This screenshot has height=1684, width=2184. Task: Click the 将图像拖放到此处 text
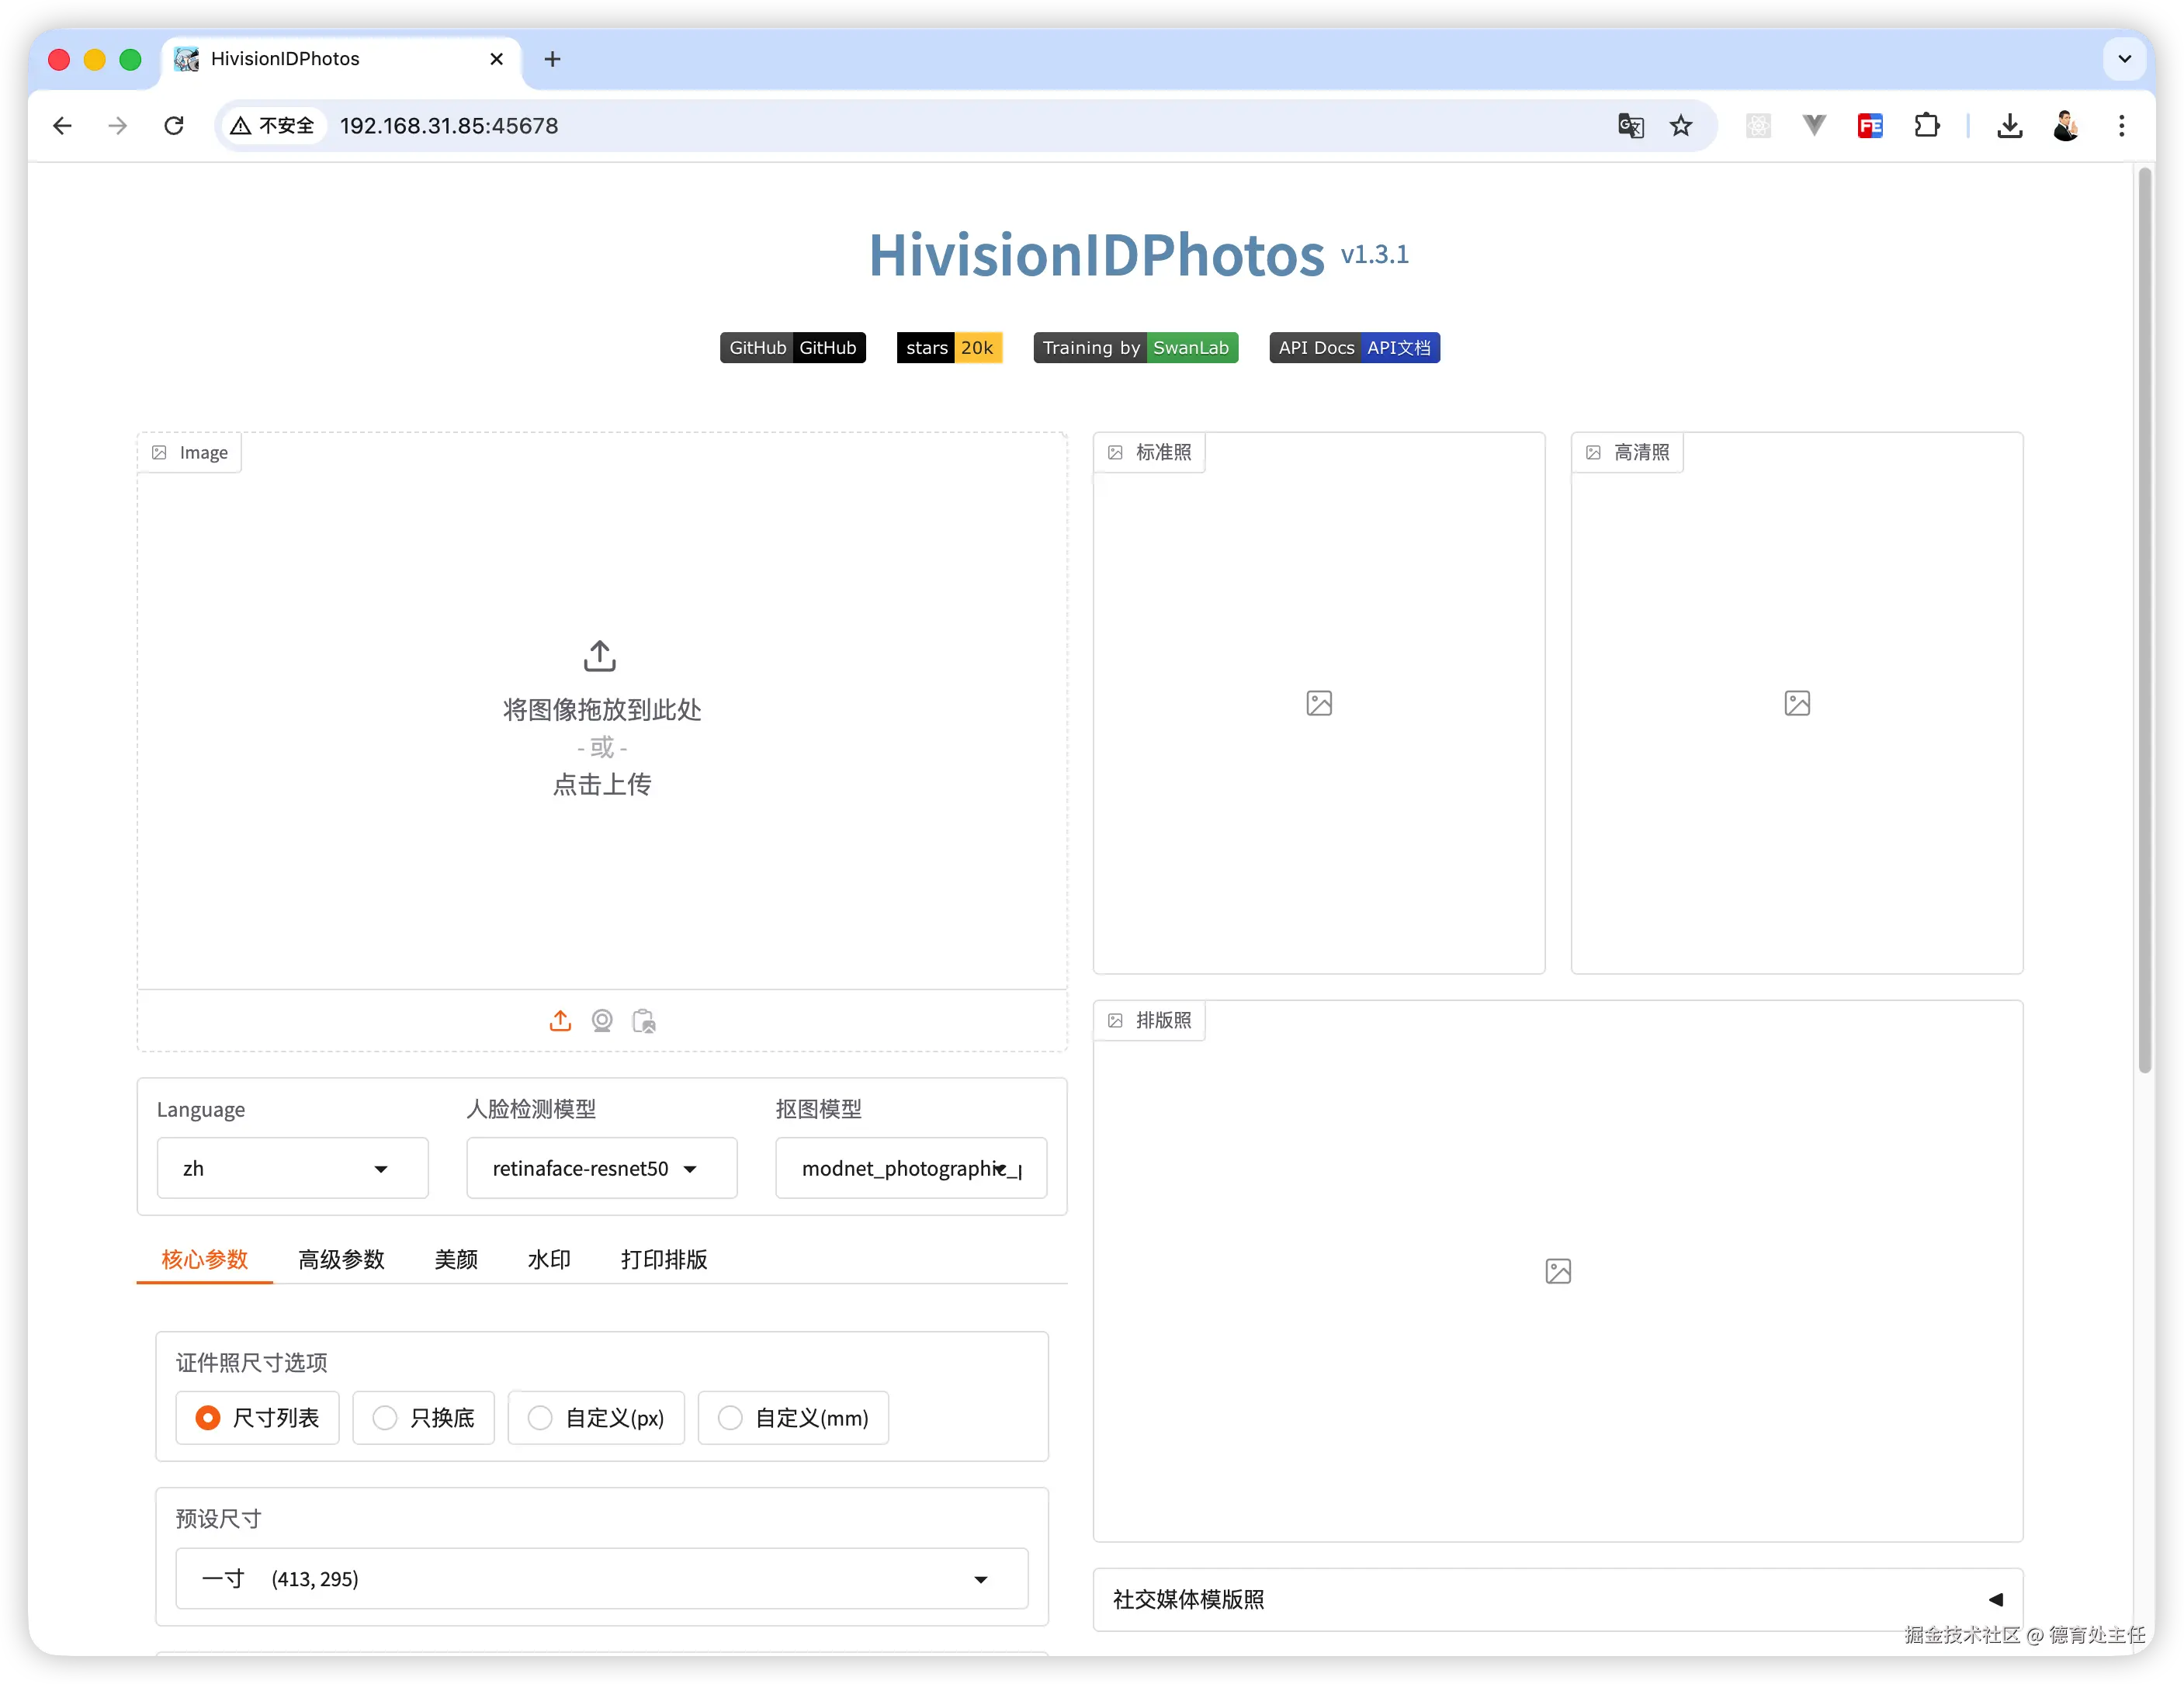[602, 709]
